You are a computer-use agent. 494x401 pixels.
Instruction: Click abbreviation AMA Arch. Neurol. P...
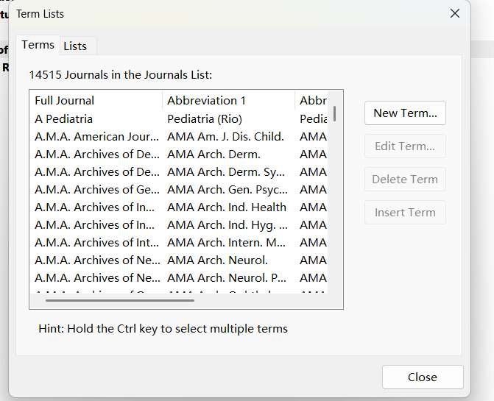[227, 277]
